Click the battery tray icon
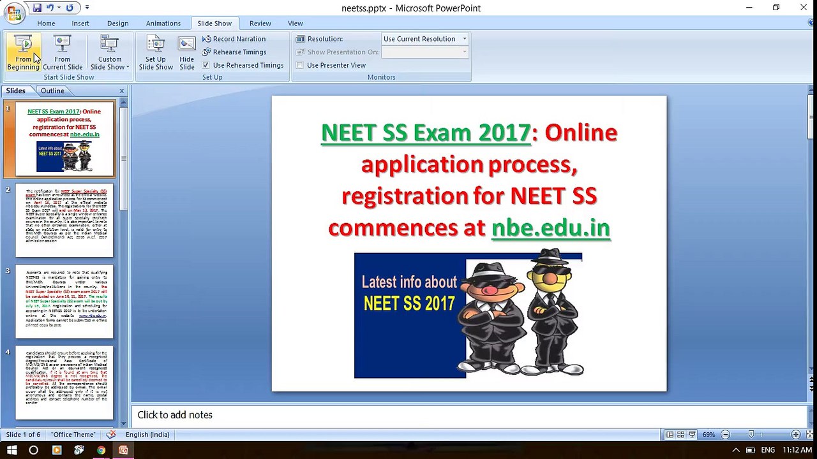Screen dimensions: 817x459 pos(751,450)
